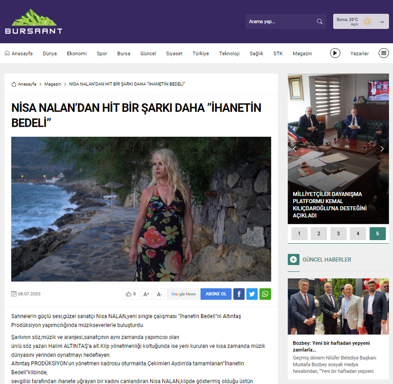Viewport: 393px width, 384px height.
Task: Click the ABONE OL button
Action: tap(216, 294)
